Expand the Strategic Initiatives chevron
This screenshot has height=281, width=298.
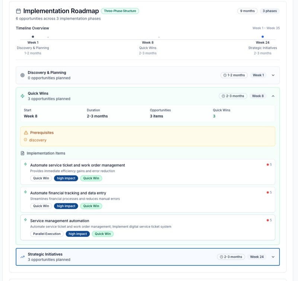(273, 257)
